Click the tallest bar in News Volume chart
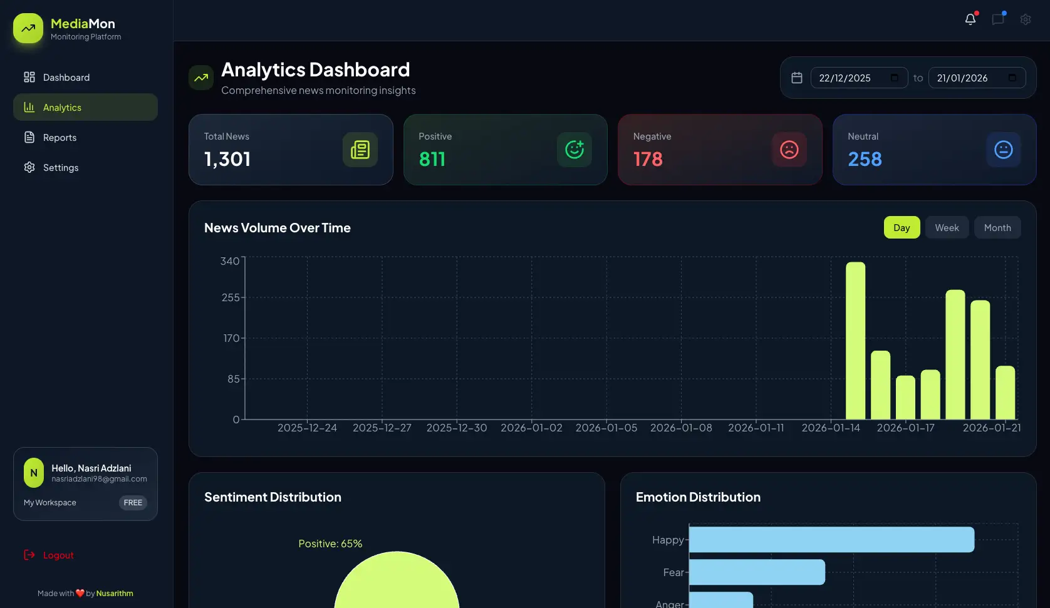 [x=855, y=340]
